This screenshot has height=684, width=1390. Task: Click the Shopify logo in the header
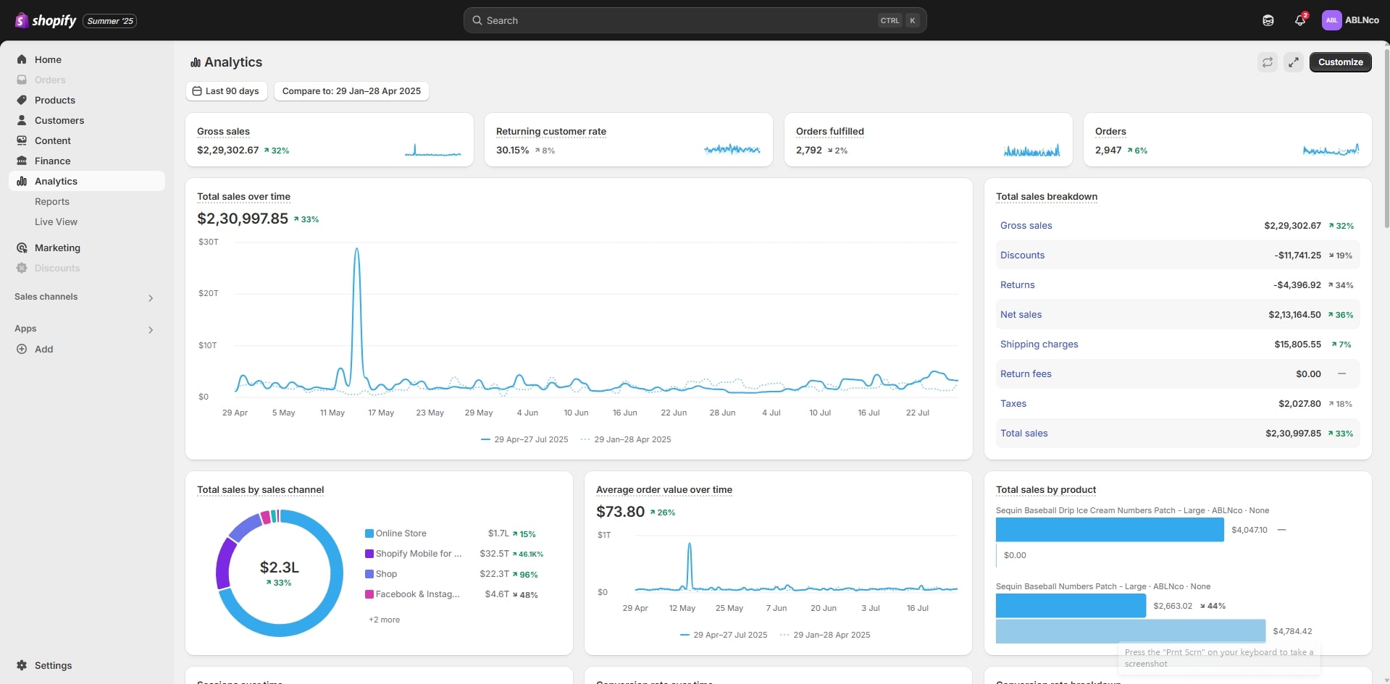[46, 20]
